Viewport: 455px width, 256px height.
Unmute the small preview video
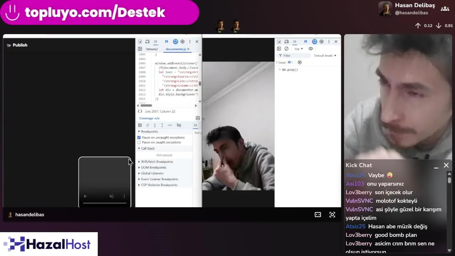(112, 196)
